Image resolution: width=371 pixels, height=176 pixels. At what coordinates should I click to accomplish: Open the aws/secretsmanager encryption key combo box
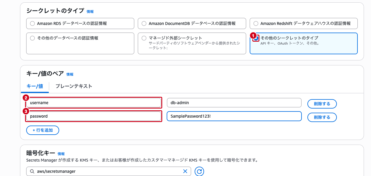pyautogui.click(x=109, y=171)
